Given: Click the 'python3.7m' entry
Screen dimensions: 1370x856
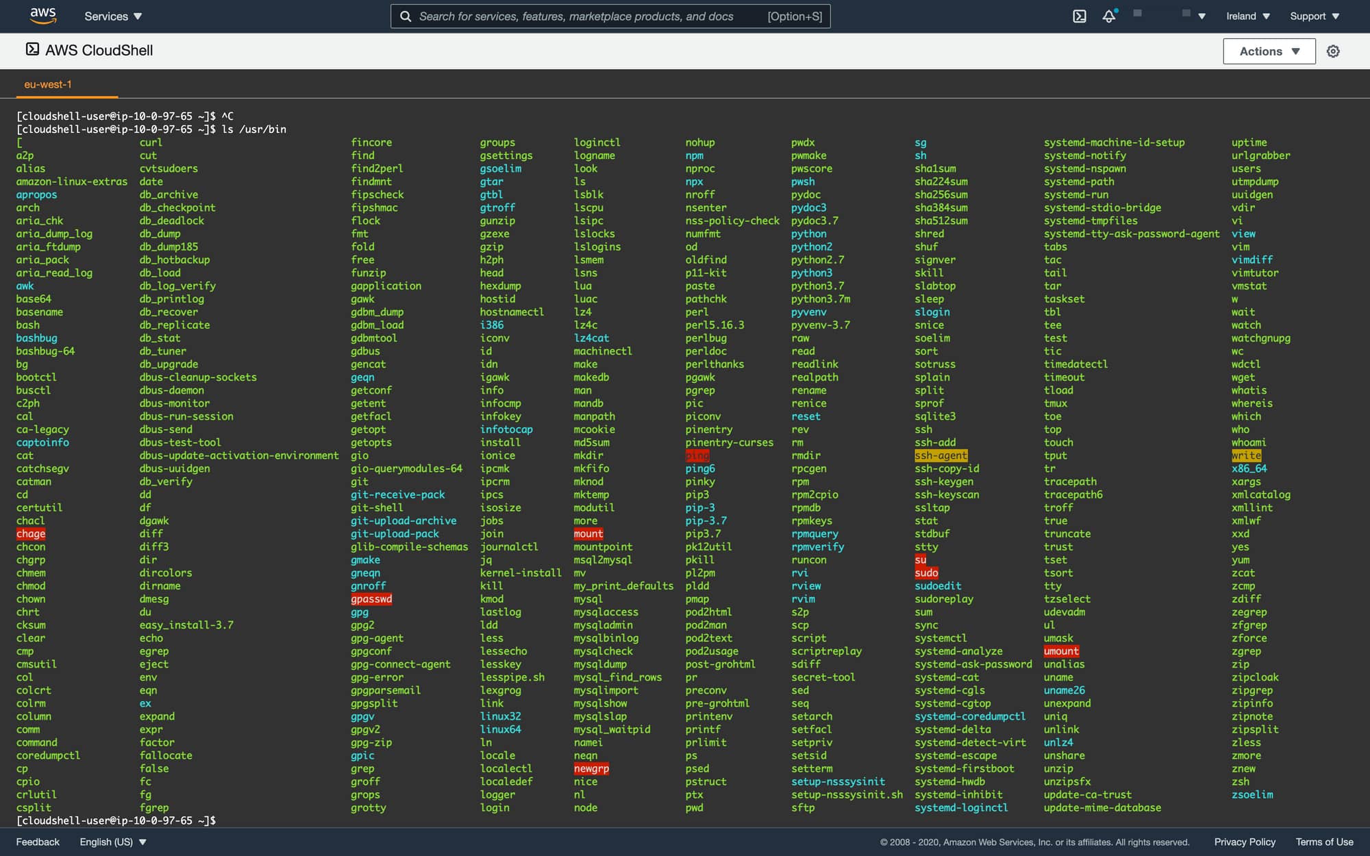Looking at the screenshot, I should pyautogui.click(x=821, y=299).
